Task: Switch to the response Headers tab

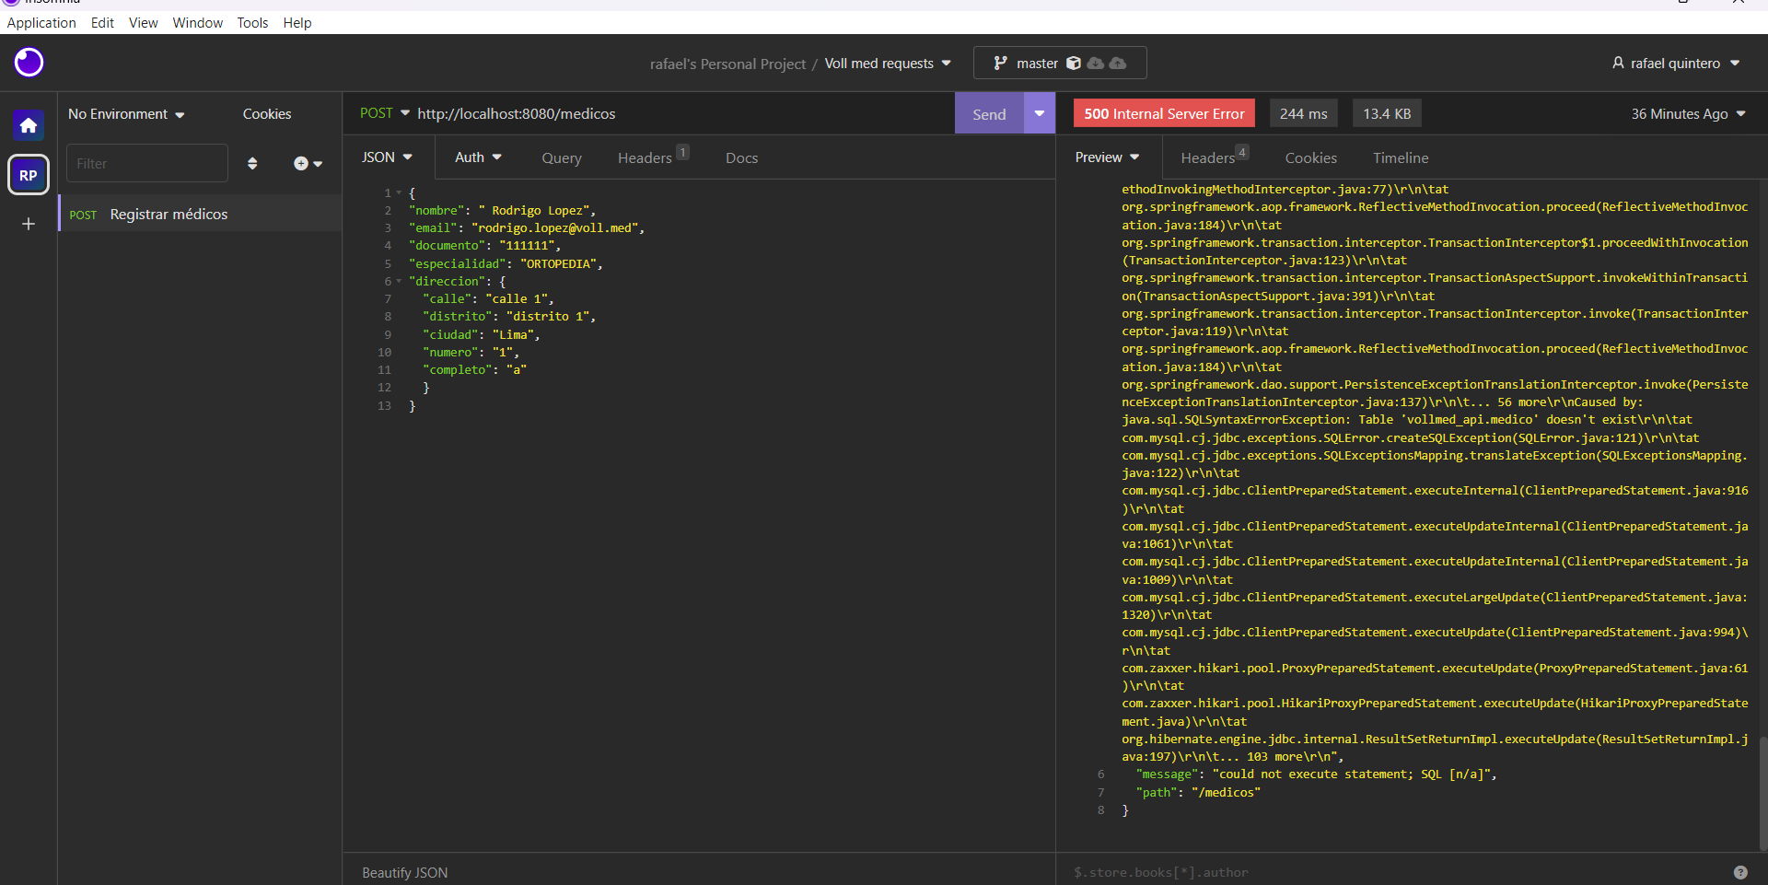Action: tap(1214, 157)
